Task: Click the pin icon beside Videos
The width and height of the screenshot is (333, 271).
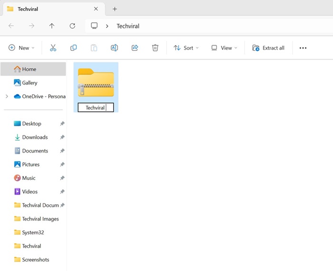Action: pyautogui.click(x=62, y=192)
